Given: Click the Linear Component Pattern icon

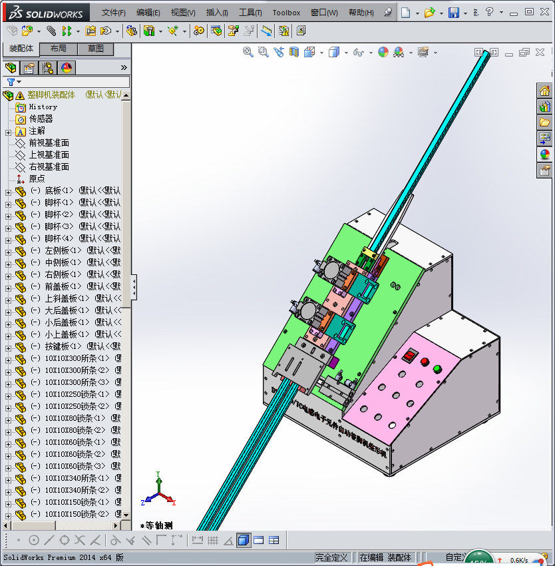Looking at the screenshot, I should click(x=67, y=31).
